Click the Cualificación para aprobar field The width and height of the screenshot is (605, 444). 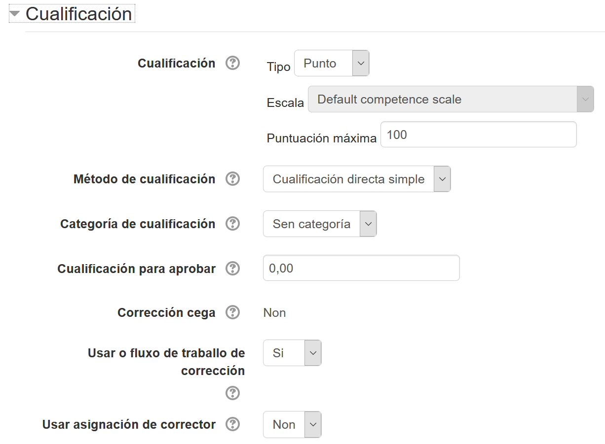pos(361,268)
